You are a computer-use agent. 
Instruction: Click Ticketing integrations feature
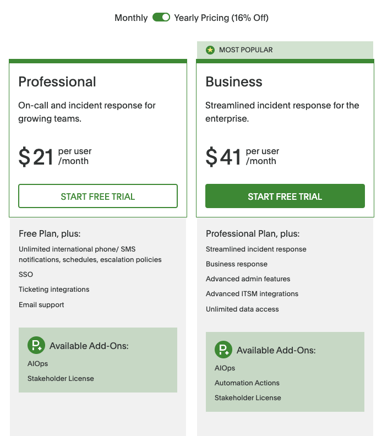(54, 290)
